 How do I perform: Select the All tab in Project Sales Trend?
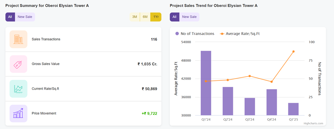click(x=174, y=17)
